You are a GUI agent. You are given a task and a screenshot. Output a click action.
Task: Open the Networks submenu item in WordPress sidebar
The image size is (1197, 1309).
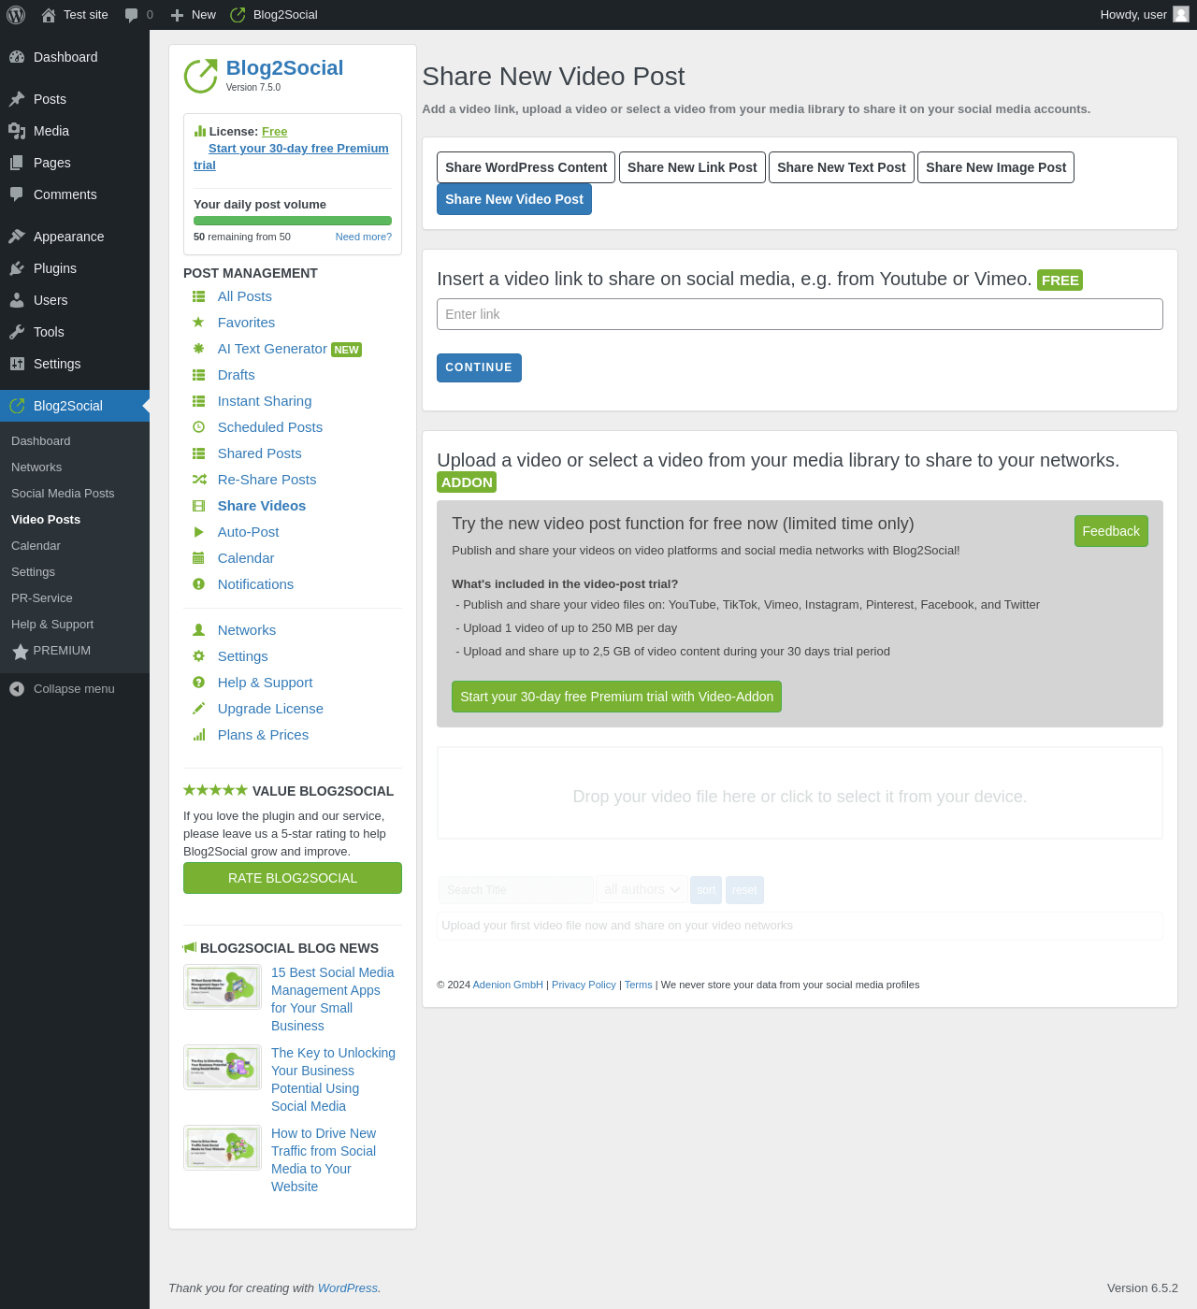pos(36,467)
